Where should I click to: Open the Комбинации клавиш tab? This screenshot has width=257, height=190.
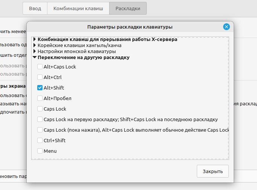coord(78,8)
